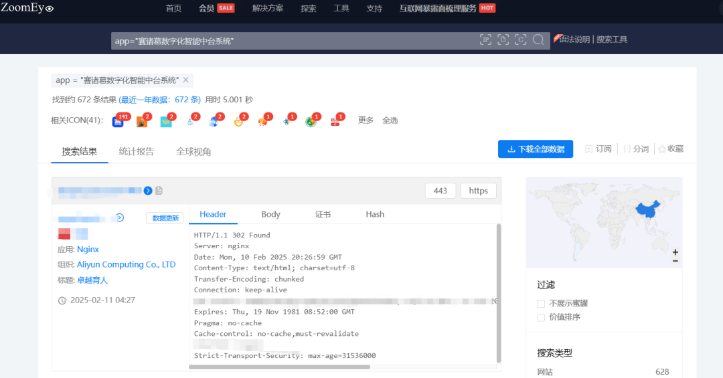Open the 搜索工具 link

pos(612,39)
